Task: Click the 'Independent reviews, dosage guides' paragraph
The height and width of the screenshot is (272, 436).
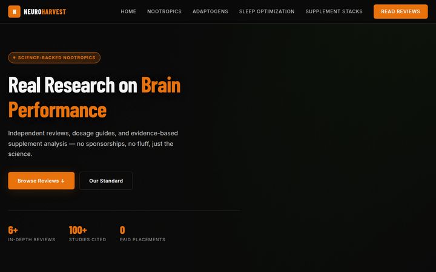Action: point(93,143)
